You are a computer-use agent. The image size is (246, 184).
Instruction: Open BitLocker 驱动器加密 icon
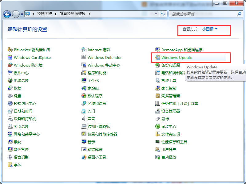click(x=10, y=50)
